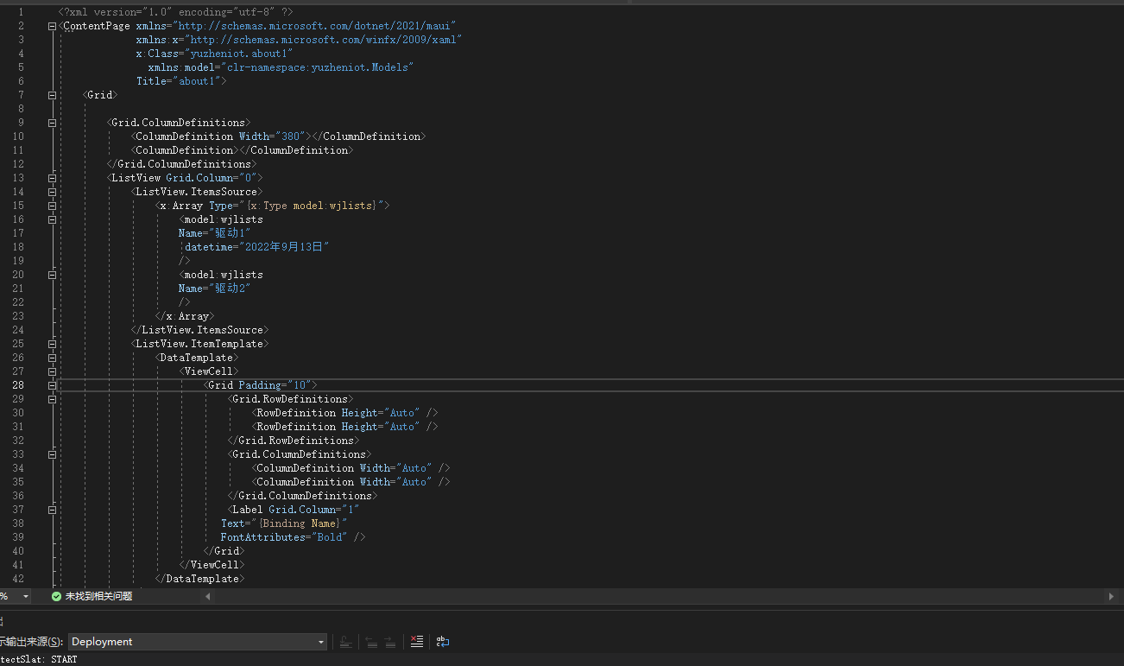Click the START output text line
The height and width of the screenshot is (666, 1124).
pyautogui.click(x=39, y=659)
